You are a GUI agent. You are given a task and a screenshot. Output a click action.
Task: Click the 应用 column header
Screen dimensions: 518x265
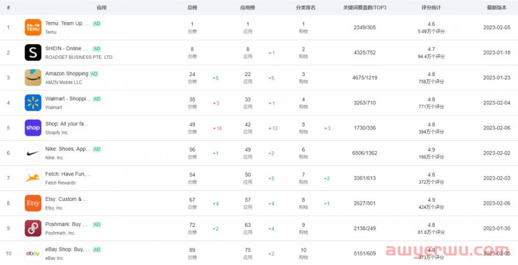pyautogui.click(x=102, y=7)
